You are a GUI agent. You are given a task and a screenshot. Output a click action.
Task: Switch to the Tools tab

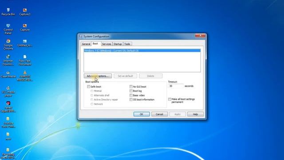click(x=127, y=44)
